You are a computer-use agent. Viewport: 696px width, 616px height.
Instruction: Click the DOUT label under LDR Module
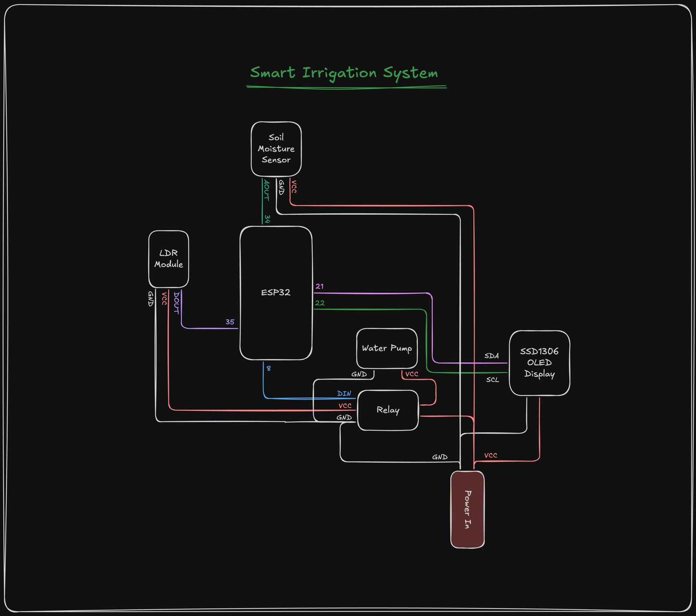(177, 303)
